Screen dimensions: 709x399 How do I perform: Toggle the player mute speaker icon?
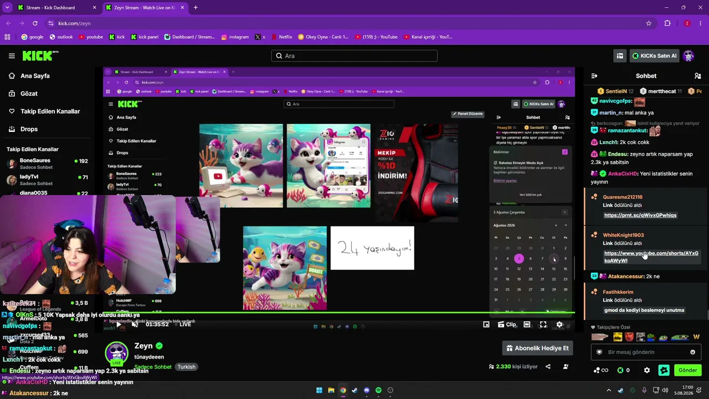coord(135,324)
